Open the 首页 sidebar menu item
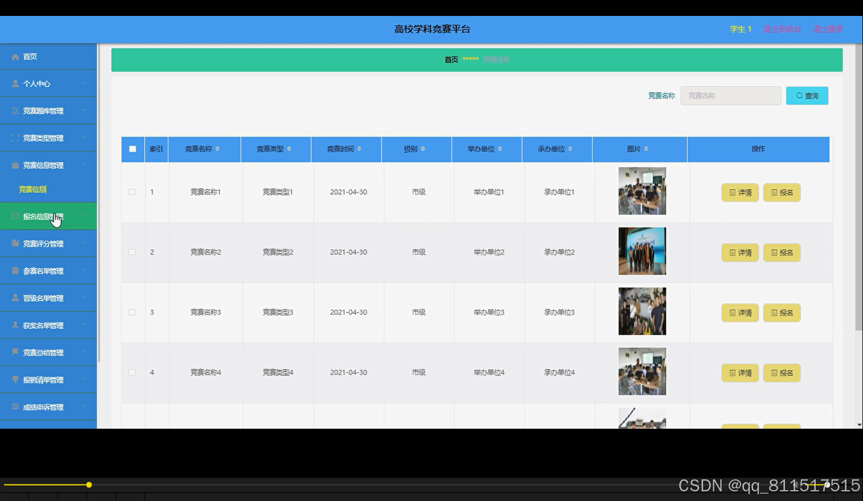Image resolution: width=863 pixels, height=501 pixels. 48,57
